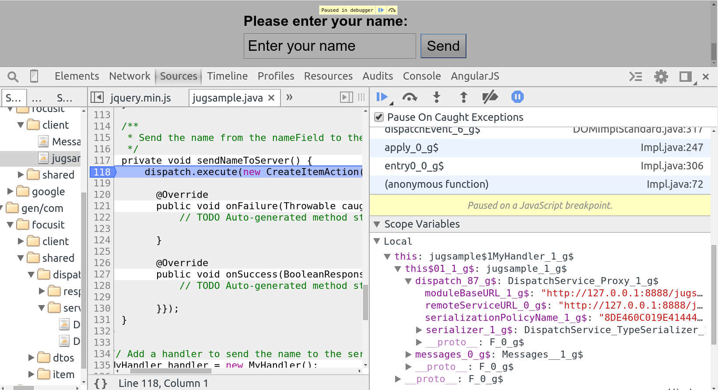The height and width of the screenshot is (390, 718).
Task: Click the page's vertical scrollbar thumb
Action: pos(714,52)
